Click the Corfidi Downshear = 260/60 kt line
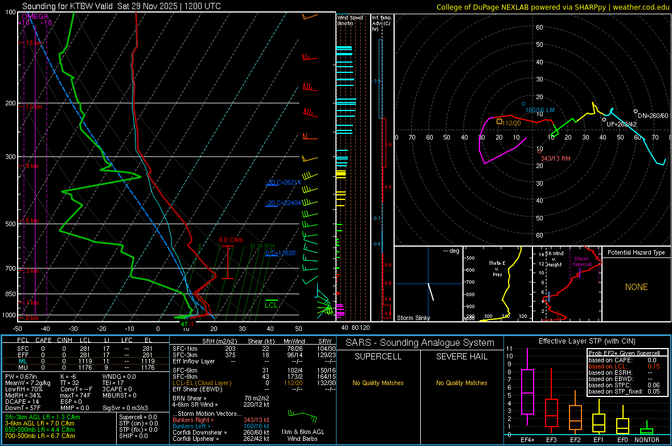This screenshot has width=672, height=446. tap(221, 432)
